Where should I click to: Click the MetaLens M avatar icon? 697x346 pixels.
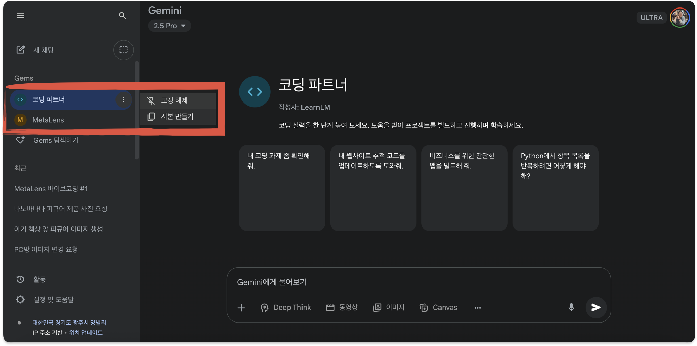click(x=20, y=120)
